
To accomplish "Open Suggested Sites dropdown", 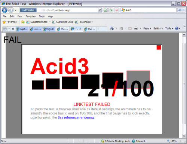I will (x=38, y=22).
